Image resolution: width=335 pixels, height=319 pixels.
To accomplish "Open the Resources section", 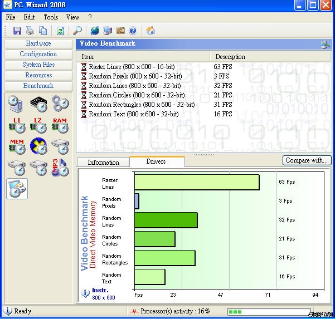I will [x=38, y=75].
